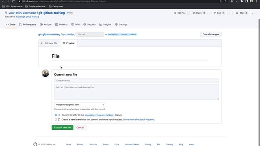This screenshot has height=146, width=260.
Task: Open the your-own-username profile link
Action: click(x=22, y=13)
